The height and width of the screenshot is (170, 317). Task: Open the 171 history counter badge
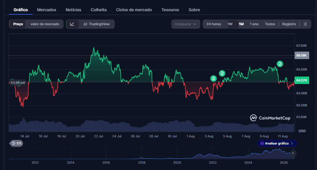click(x=16, y=143)
